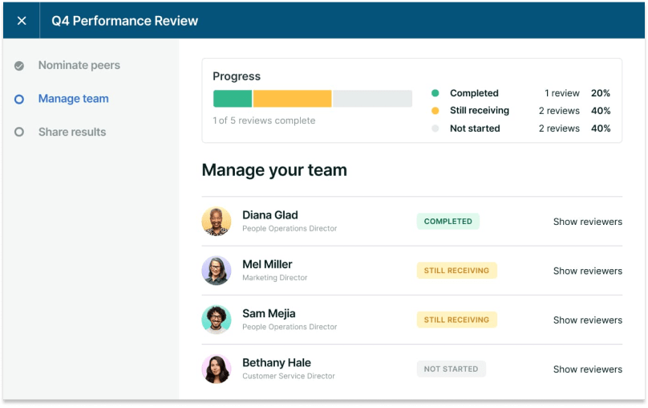The width and height of the screenshot is (648, 408).
Task: Click Mel Miller's profile avatar
Action: (217, 271)
